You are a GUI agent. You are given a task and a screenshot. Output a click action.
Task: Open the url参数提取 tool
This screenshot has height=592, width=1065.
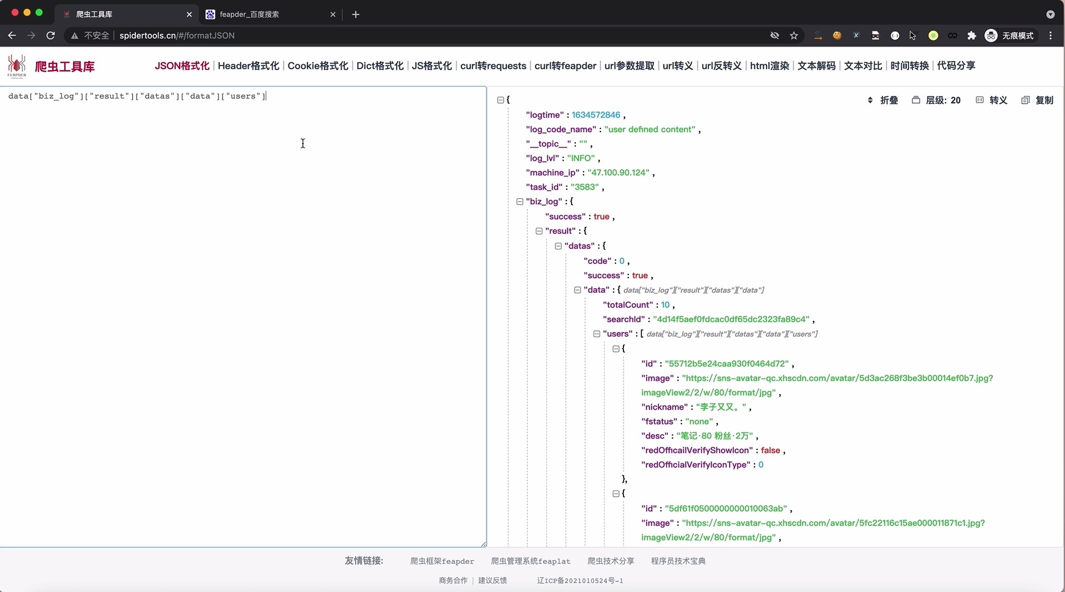pos(629,66)
